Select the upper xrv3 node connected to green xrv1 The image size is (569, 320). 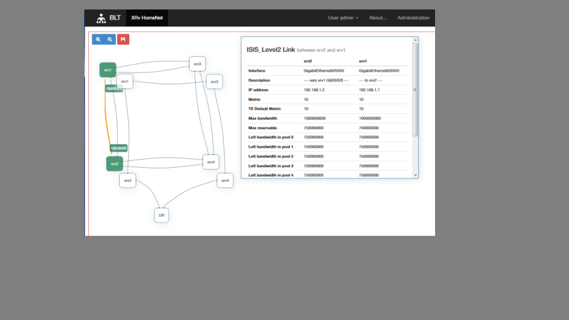[x=197, y=64]
